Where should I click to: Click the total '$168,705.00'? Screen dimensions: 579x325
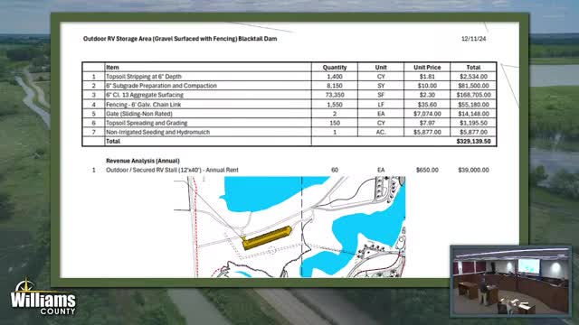tap(473, 95)
